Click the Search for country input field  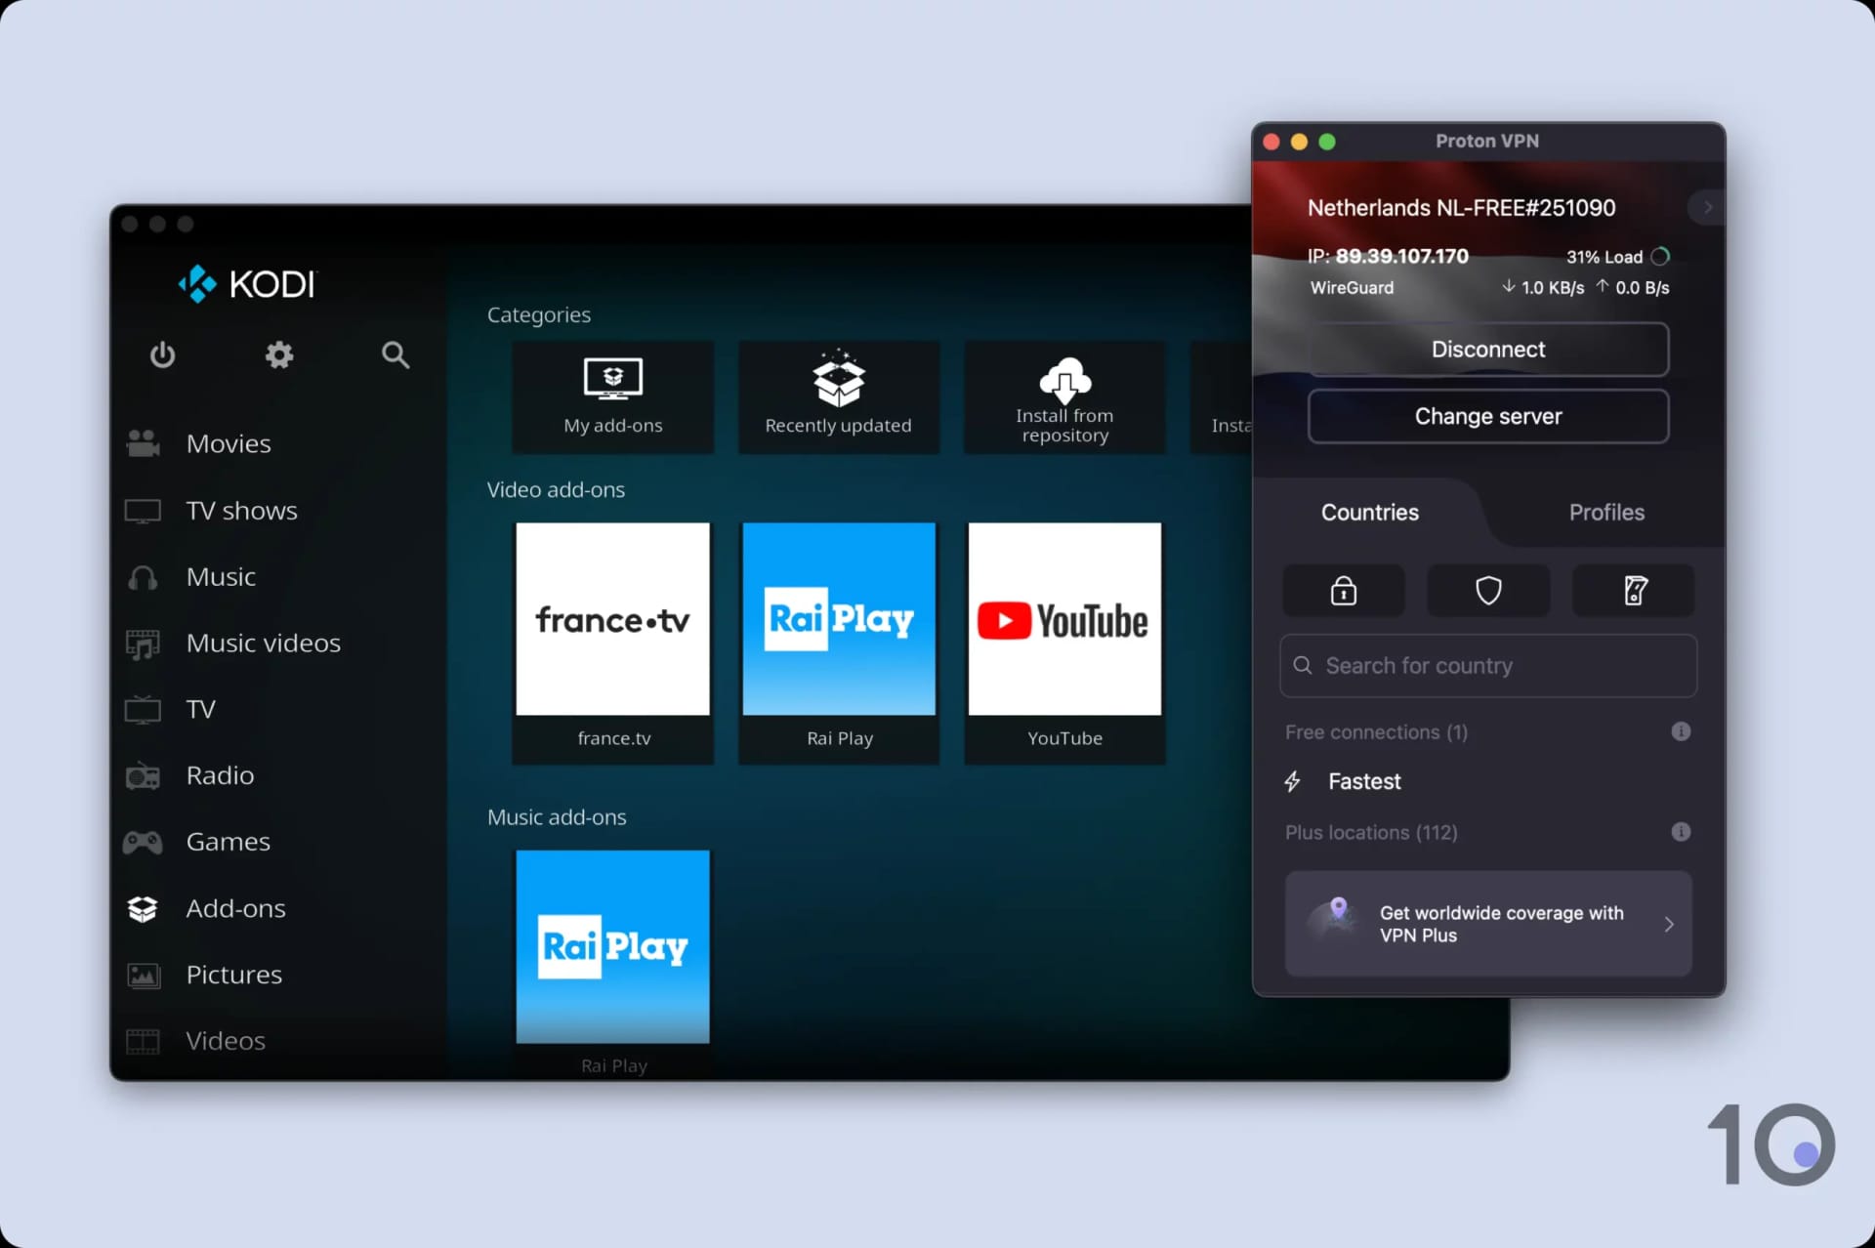1487,666
